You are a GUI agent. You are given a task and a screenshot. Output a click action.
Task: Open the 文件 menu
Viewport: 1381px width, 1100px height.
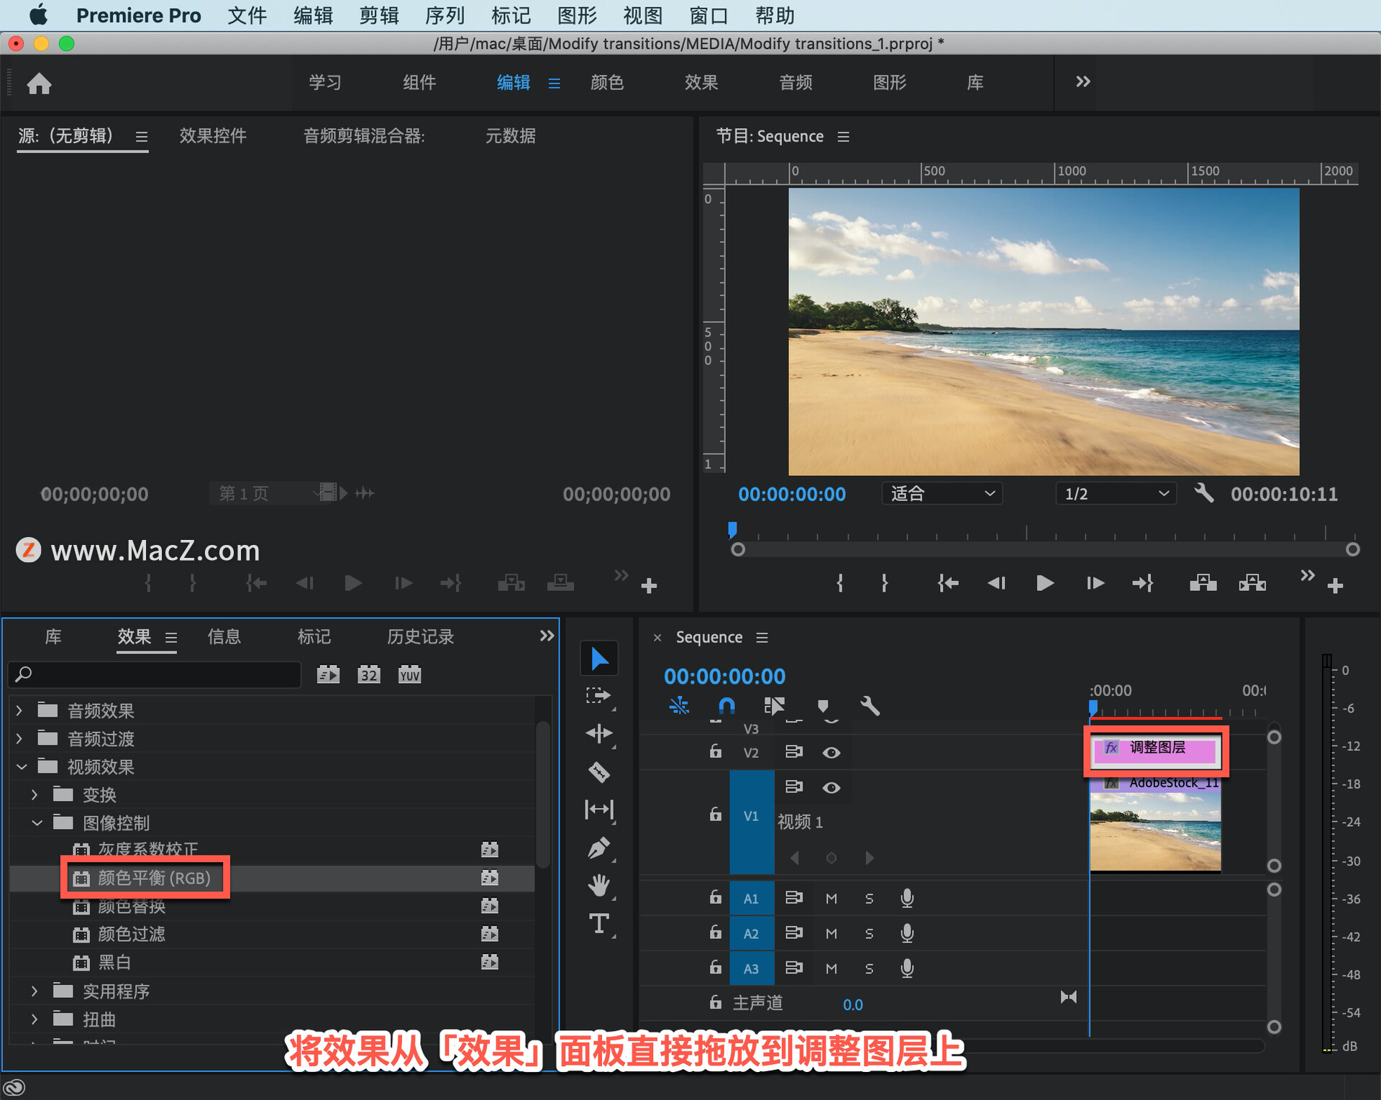tap(247, 15)
